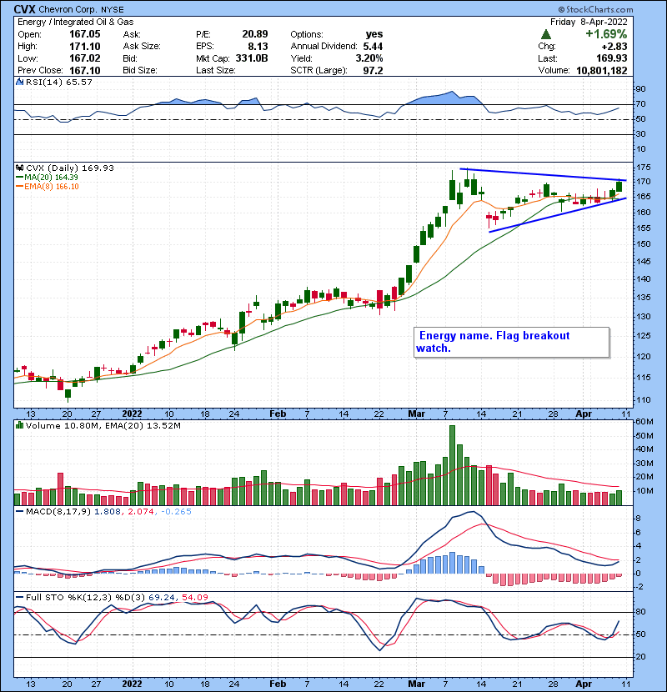Click the Options value yes
The image size is (667, 692).
point(374,34)
